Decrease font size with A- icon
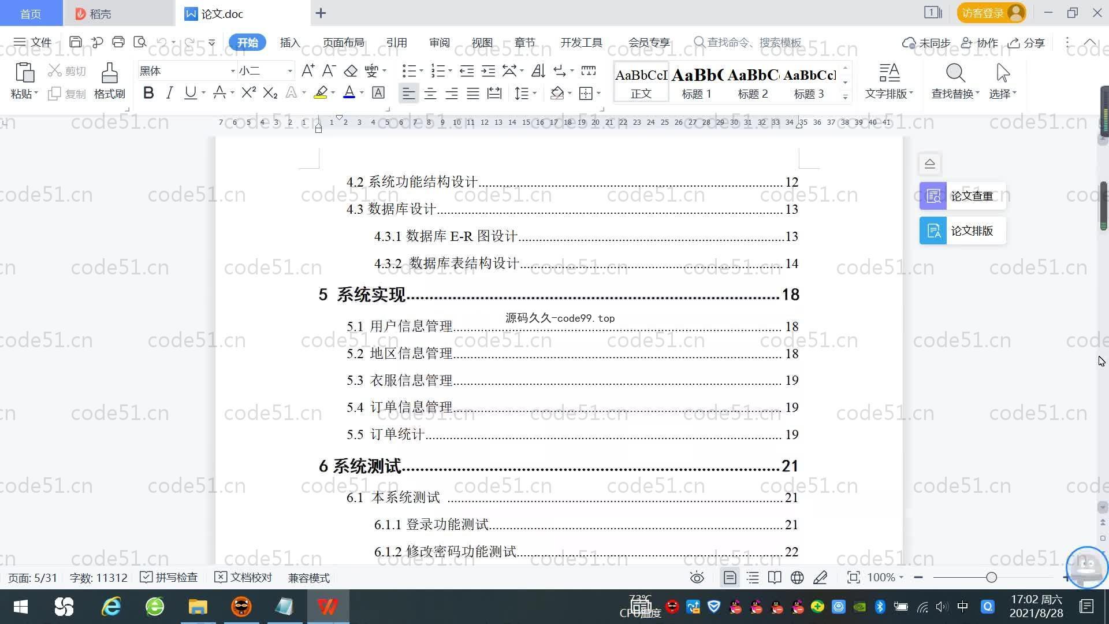Image resolution: width=1109 pixels, height=624 pixels. [329, 70]
